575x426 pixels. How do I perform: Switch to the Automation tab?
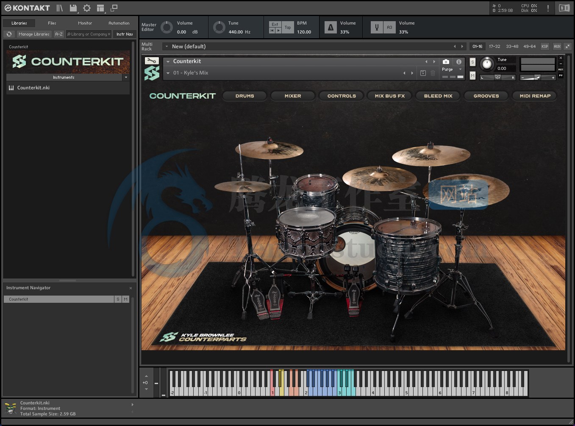(x=119, y=23)
